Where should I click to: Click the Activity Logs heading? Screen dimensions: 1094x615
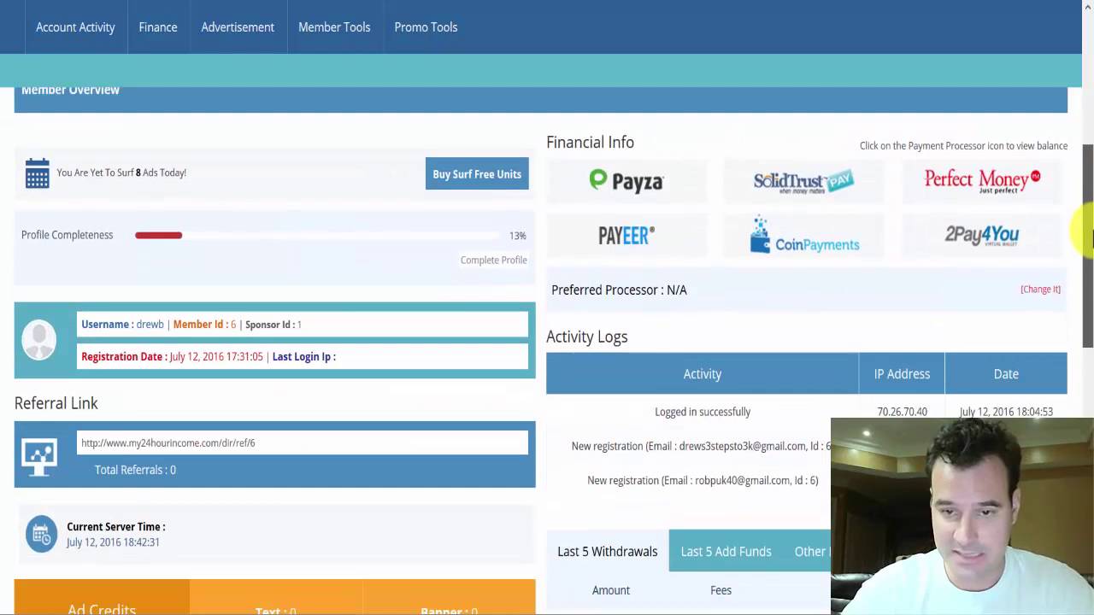587,337
